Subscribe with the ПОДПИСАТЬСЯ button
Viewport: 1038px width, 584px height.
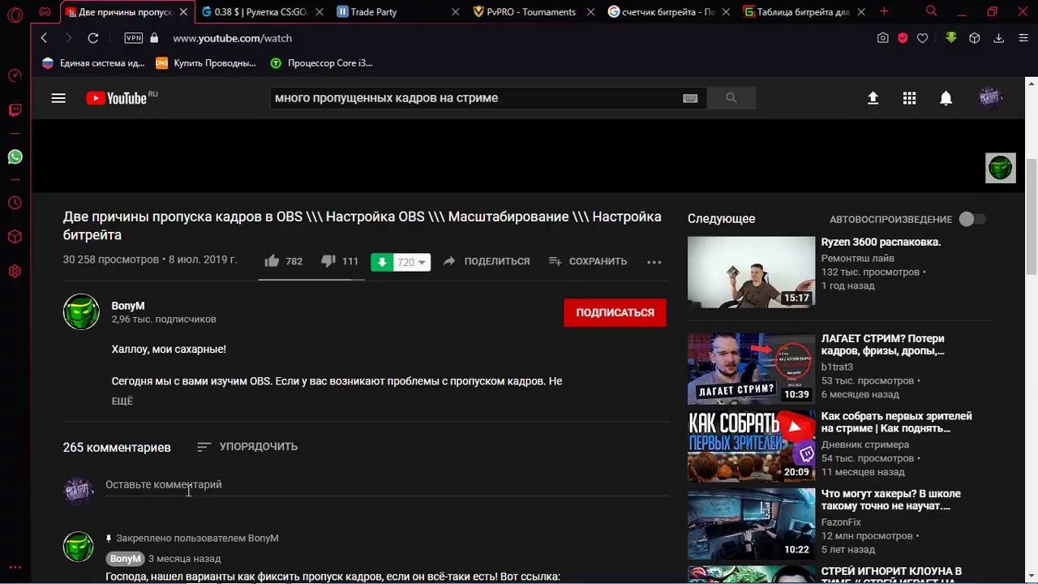(615, 312)
